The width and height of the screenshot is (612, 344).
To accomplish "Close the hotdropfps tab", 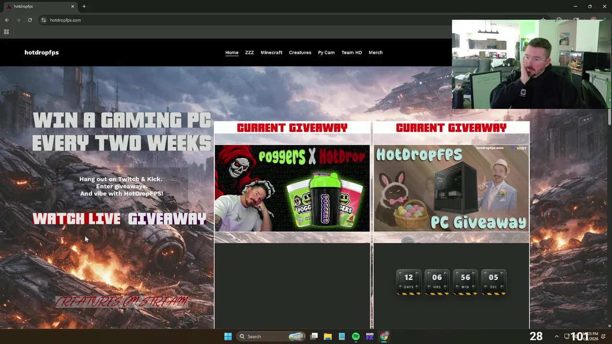I will coord(73,6).
